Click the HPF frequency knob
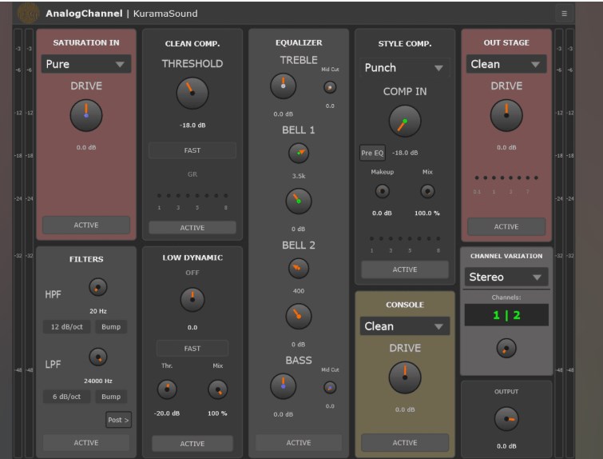603x459 pixels. pos(97,287)
